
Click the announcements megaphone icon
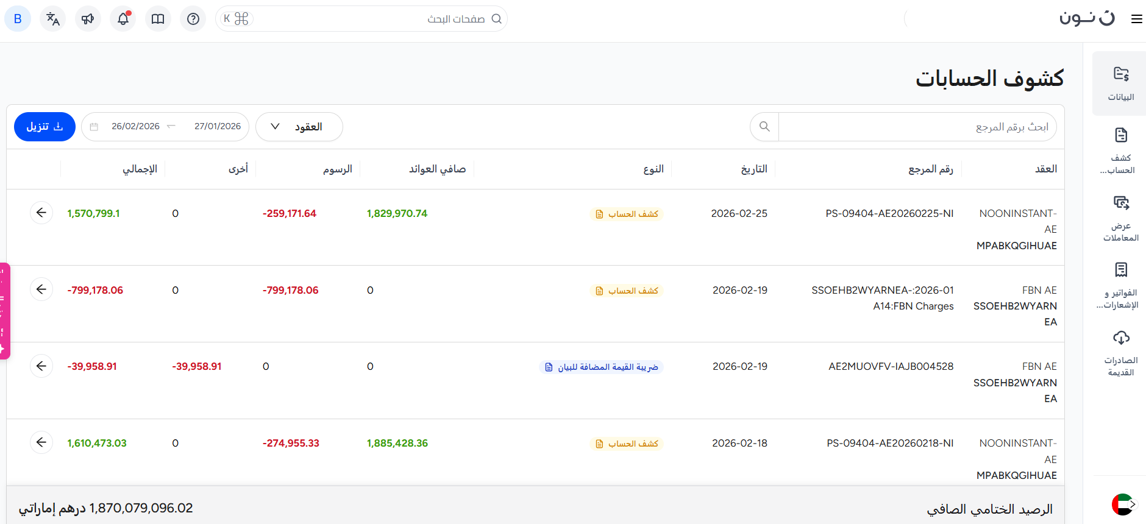coord(88,19)
